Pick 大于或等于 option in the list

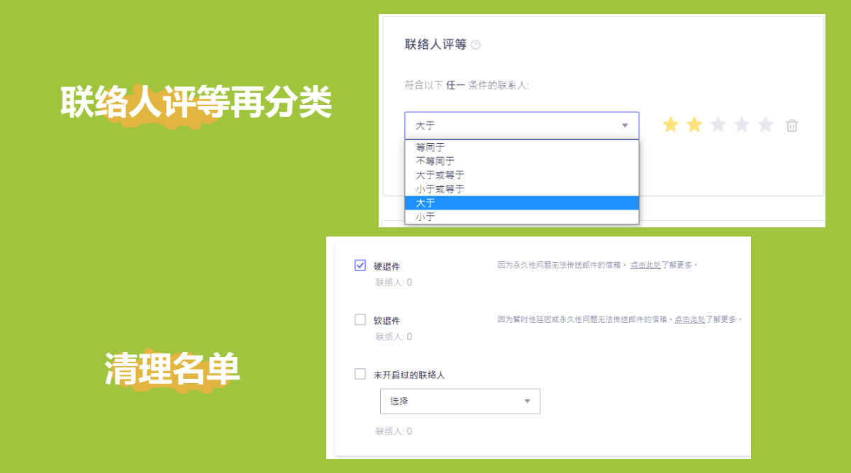[440, 175]
